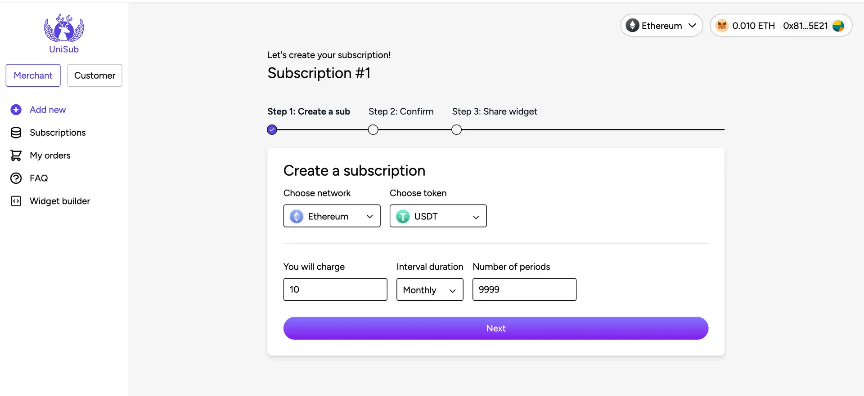Open the USDT token dropdown
The width and height of the screenshot is (864, 396).
coord(438,216)
